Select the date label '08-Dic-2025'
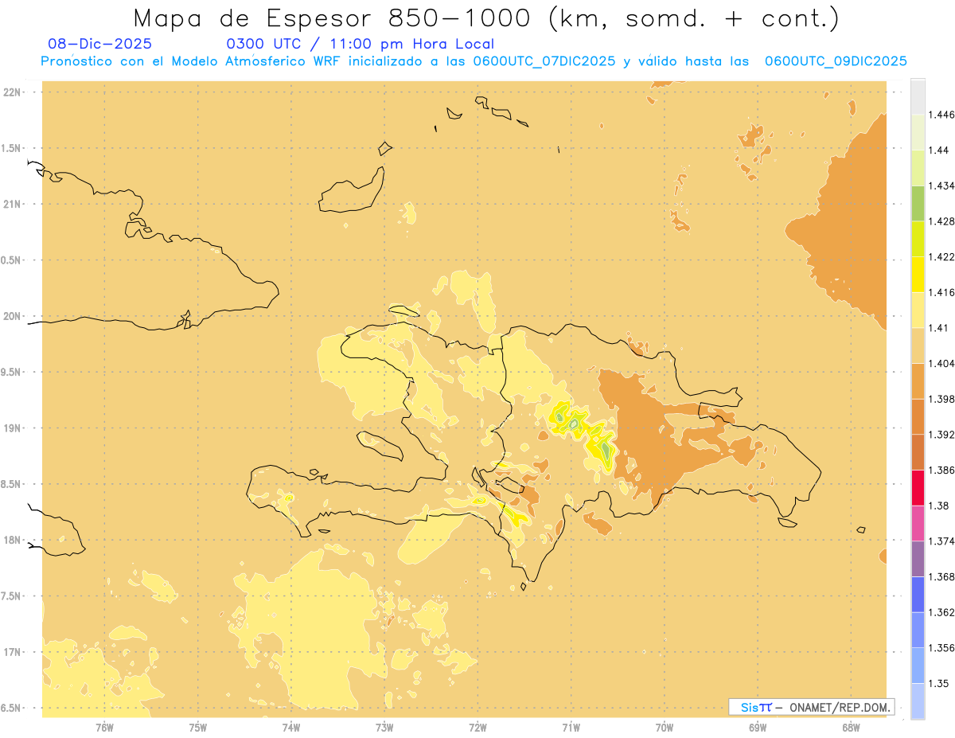Image resolution: width=955 pixels, height=738 pixels. click(99, 44)
